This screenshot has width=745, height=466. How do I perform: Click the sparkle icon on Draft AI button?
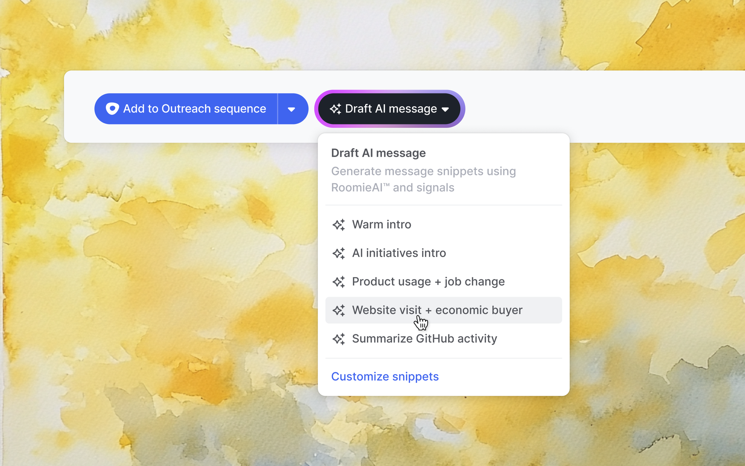(x=335, y=109)
